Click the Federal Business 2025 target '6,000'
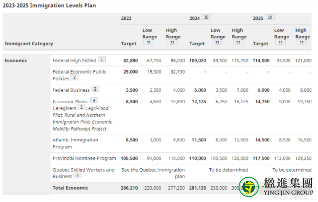 click(x=264, y=90)
